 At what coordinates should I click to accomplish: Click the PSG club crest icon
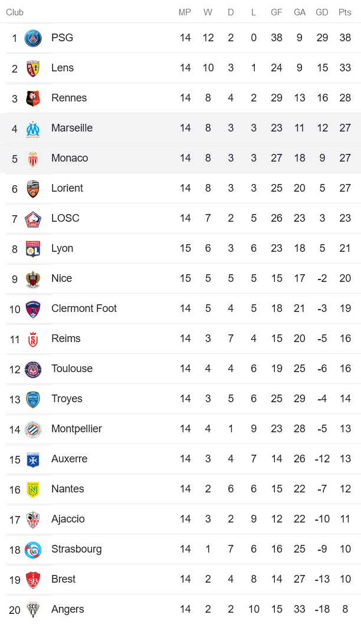click(x=33, y=38)
